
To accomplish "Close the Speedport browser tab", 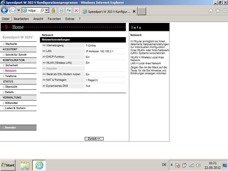I will (x=134, y=11).
